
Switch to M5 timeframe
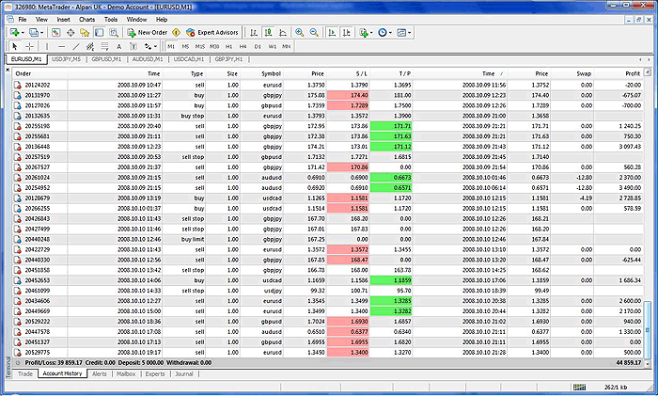pos(185,47)
